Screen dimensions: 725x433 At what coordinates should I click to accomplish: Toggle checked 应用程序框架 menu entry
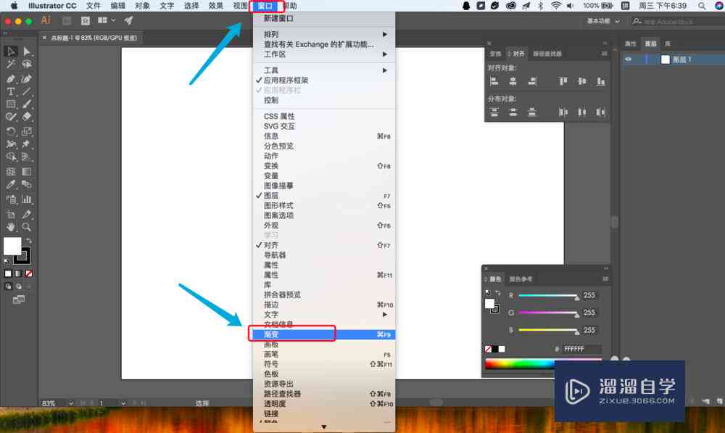[323, 80]
